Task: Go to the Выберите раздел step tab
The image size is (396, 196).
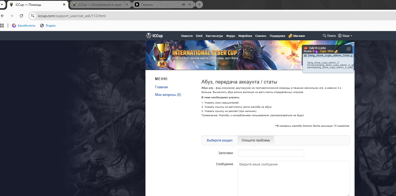Action: click(x=220, y=140)
